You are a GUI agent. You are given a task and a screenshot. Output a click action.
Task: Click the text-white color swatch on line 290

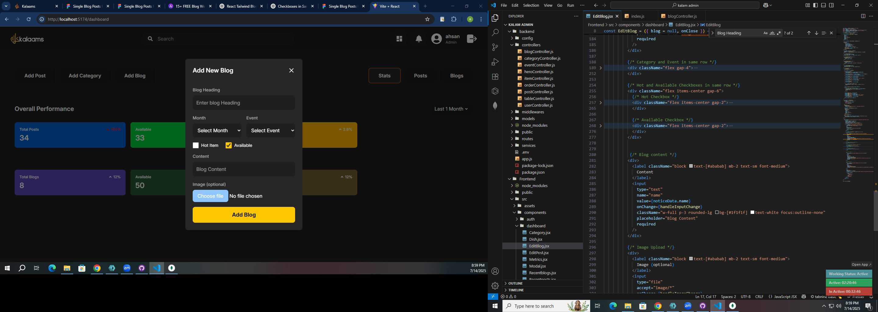click(x=753, y=213)
